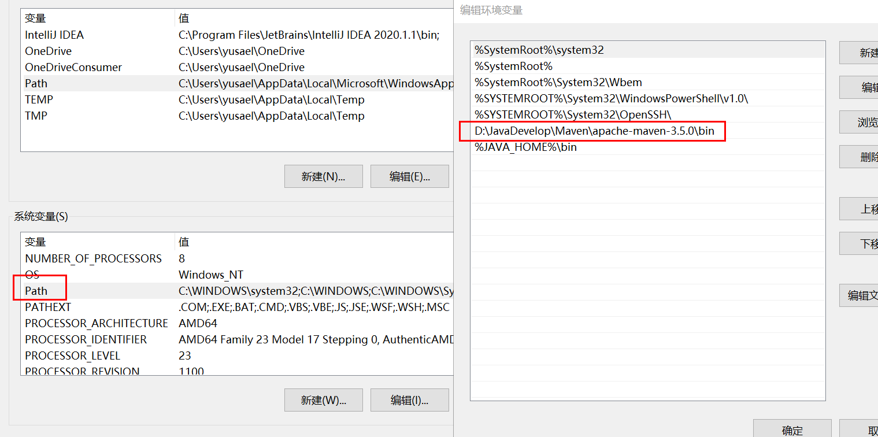Click 编辑(E) to edit user variable
This screenshot has width=878, height=437.
(409, 176)
